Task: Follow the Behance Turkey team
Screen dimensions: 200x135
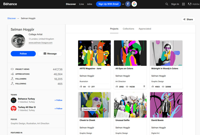Action: [58, 100]
